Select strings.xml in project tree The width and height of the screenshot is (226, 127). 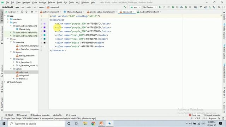pos(22,75)
